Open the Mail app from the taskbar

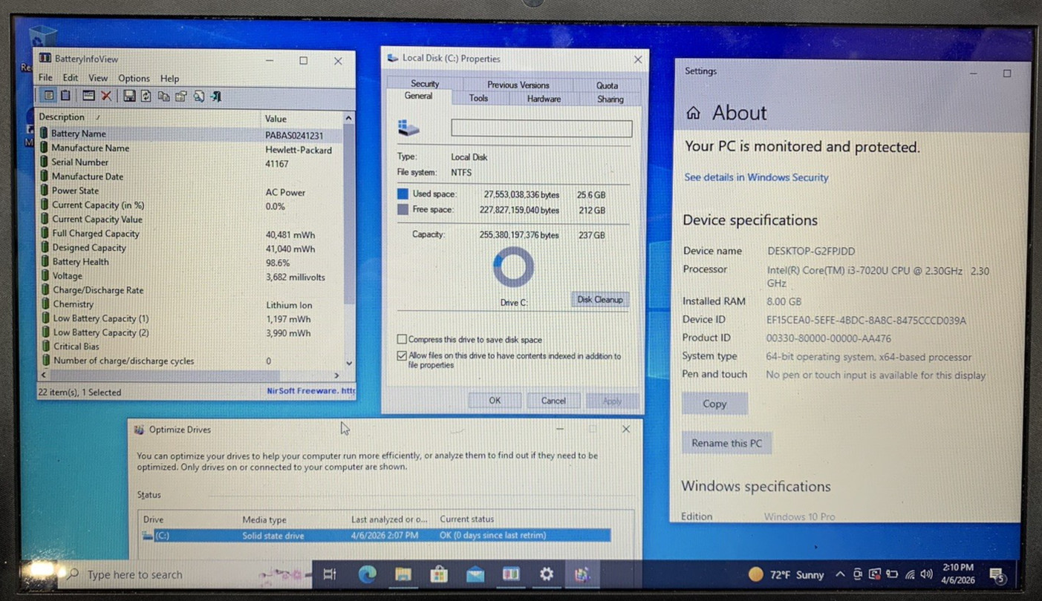point(475,574)
